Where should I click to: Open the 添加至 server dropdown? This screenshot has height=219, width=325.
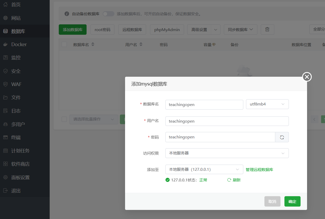click(x=204, y=169)
